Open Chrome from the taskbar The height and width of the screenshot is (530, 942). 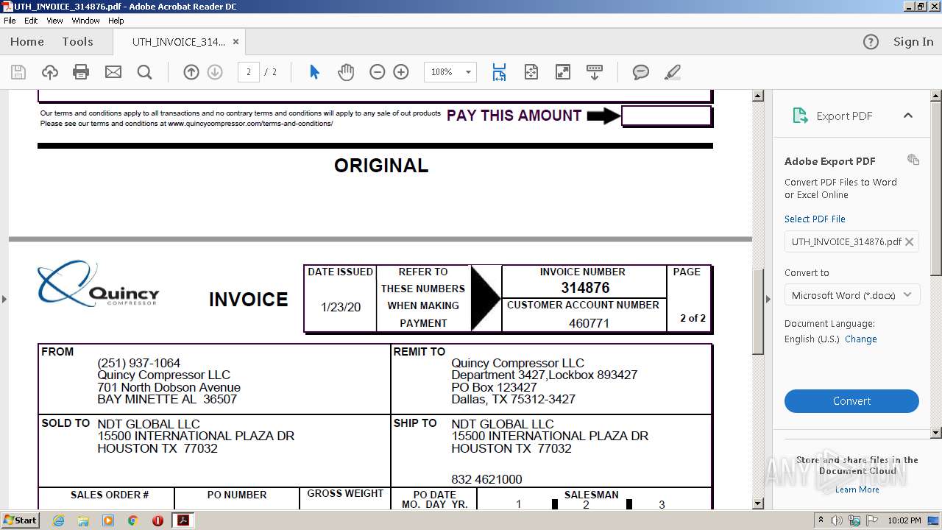pyautogui.click(x=133, y=520)
